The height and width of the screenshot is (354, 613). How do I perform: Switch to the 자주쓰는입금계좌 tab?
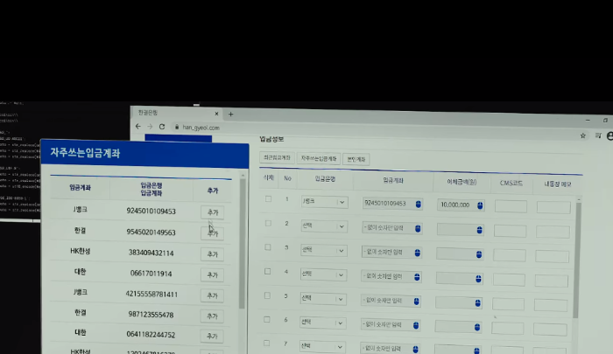click(319, 158)
